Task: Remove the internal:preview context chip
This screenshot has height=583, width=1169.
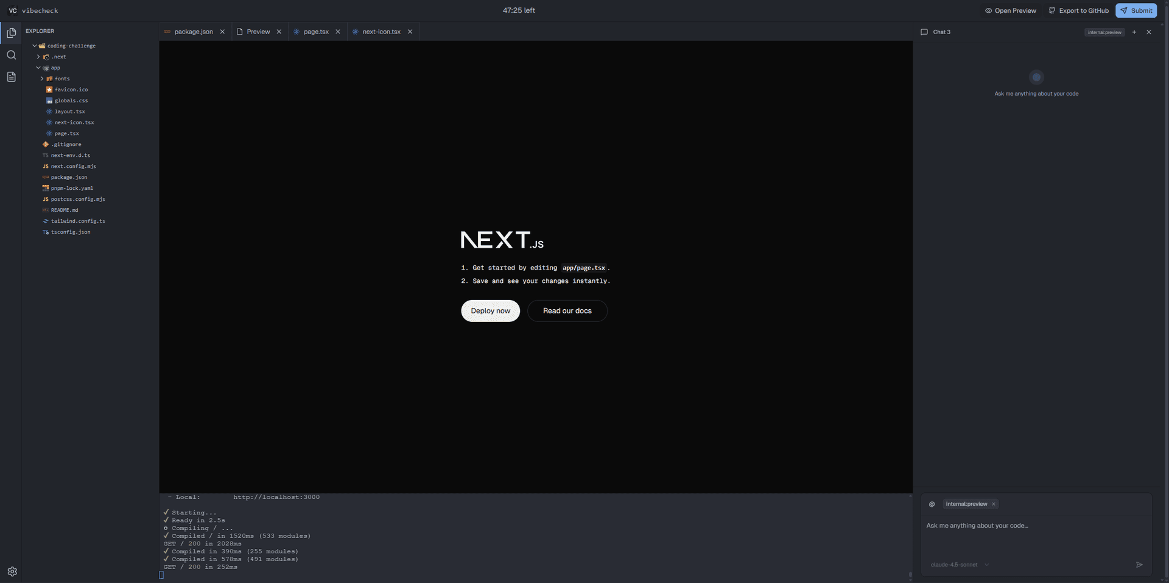Action: [x=994, y=504]
